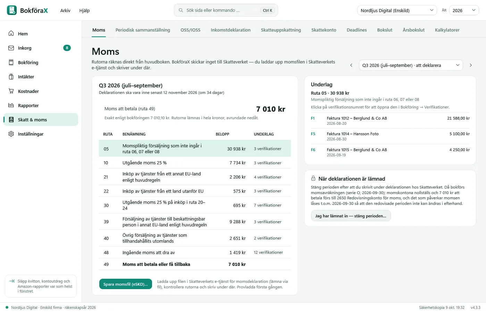The height and width of the screenshot is (312, 486).
Task: Click the search magnifier icon
Action: coord(181,10)
